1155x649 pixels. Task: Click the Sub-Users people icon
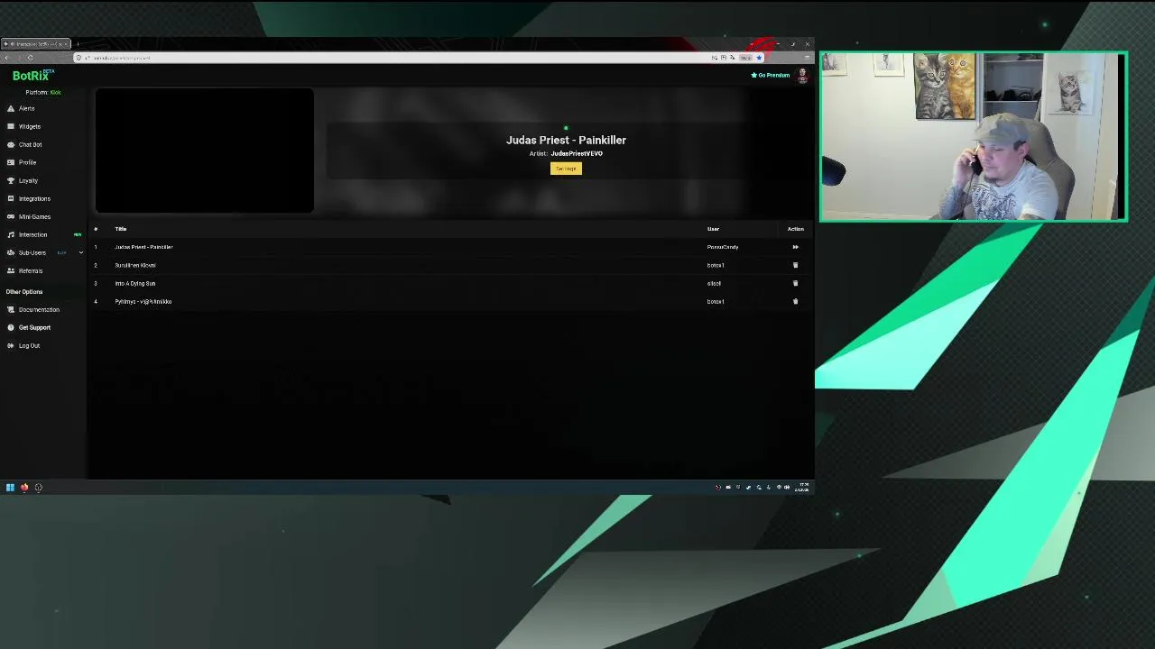(10, 252)
